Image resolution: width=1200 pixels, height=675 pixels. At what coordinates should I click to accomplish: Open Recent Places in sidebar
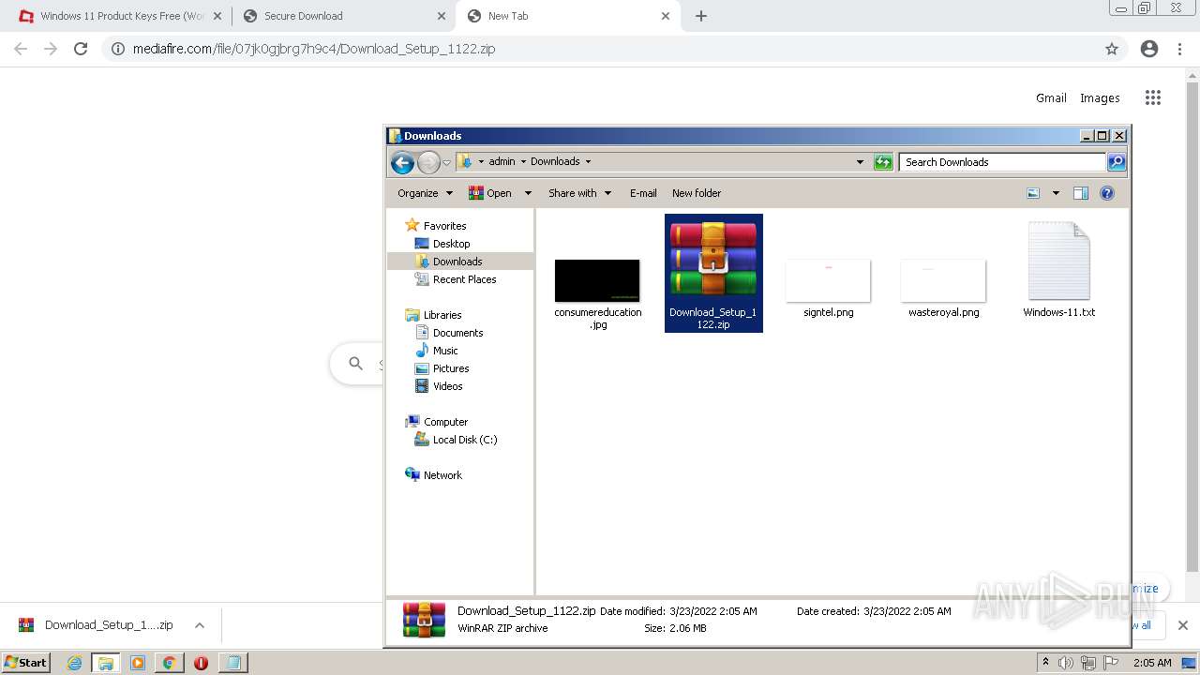(x=464, y=279)
